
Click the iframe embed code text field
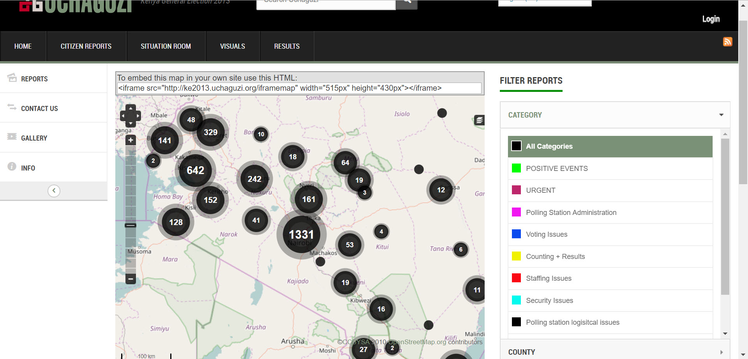(x=299, y=88)
